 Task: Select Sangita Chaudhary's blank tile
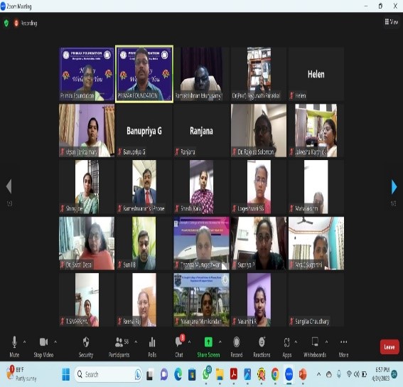[316, 299]
